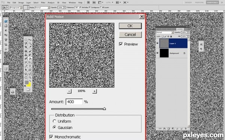Select the Path Selection tool
This screenshot has height=140, width=225.
(26, 70)
